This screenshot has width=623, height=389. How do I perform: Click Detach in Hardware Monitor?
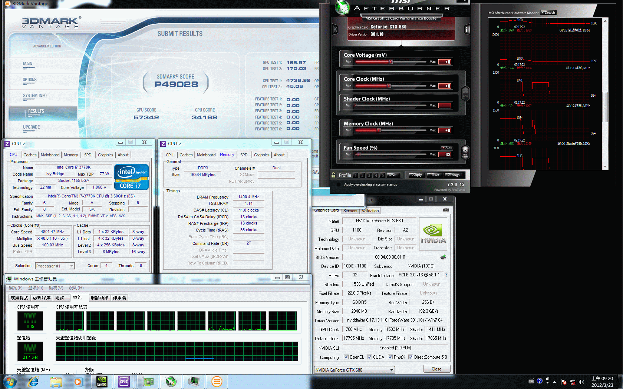coord(548,13)
